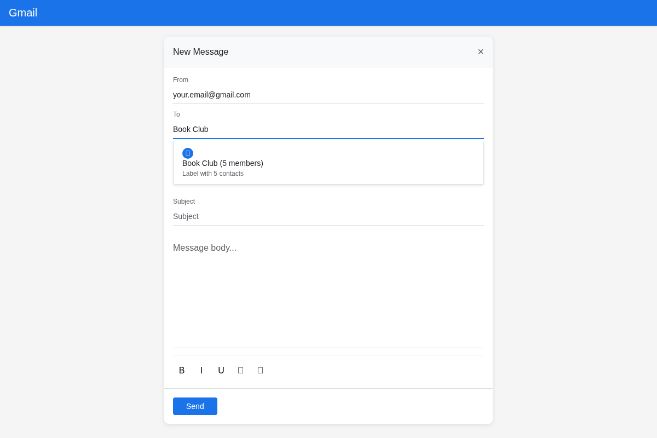Click "Label with 5 contacts" text
This screenshot has width=657, height=438.
(x=212, y=174)
